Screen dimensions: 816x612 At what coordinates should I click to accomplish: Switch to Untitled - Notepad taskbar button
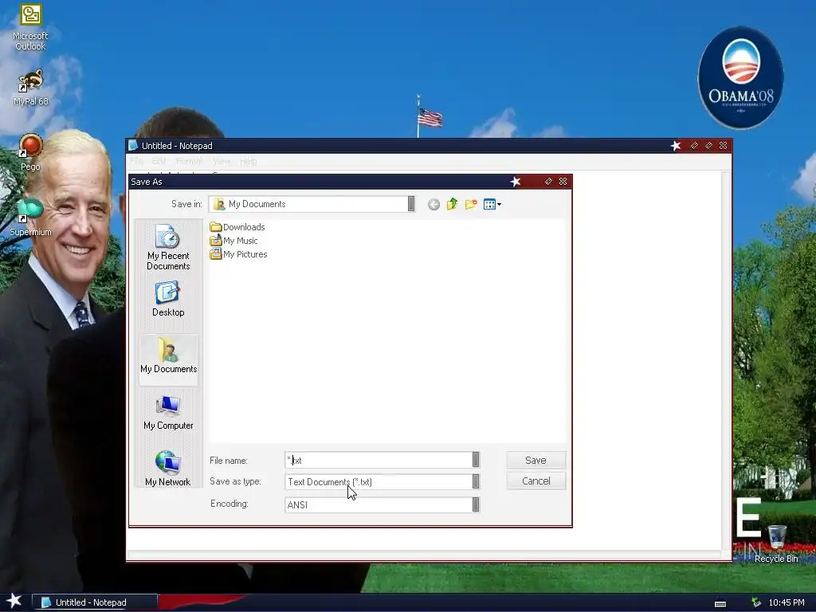(94, 602)
